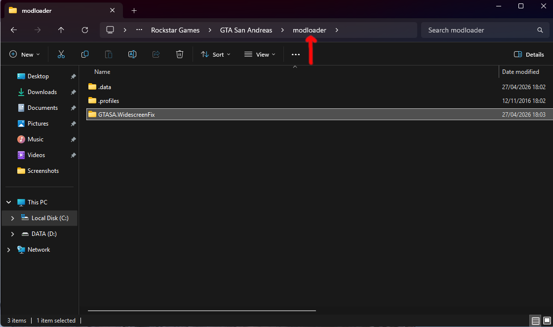Viewport: 553px width, 327px height.
Task: Share the selected item
Action: (x=156, y=54)
